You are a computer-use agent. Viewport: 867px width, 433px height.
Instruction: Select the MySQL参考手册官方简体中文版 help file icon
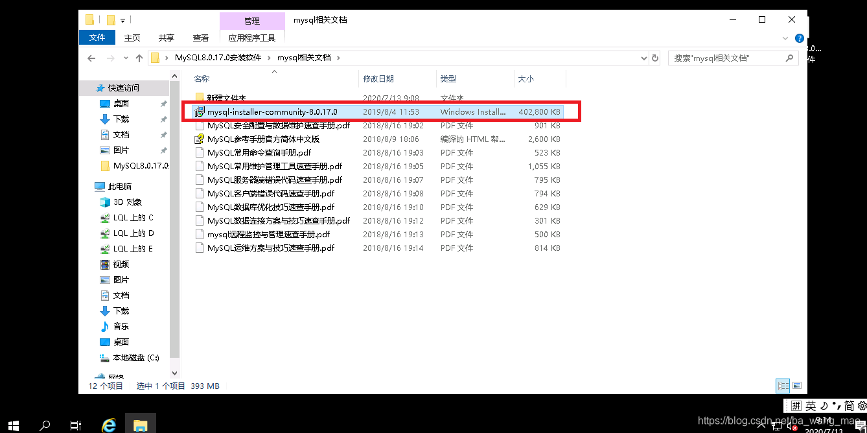200,139
